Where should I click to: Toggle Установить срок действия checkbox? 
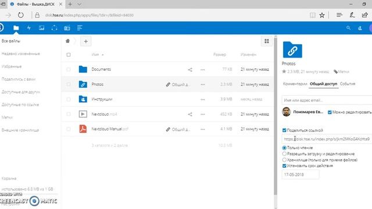coord(284,166)
